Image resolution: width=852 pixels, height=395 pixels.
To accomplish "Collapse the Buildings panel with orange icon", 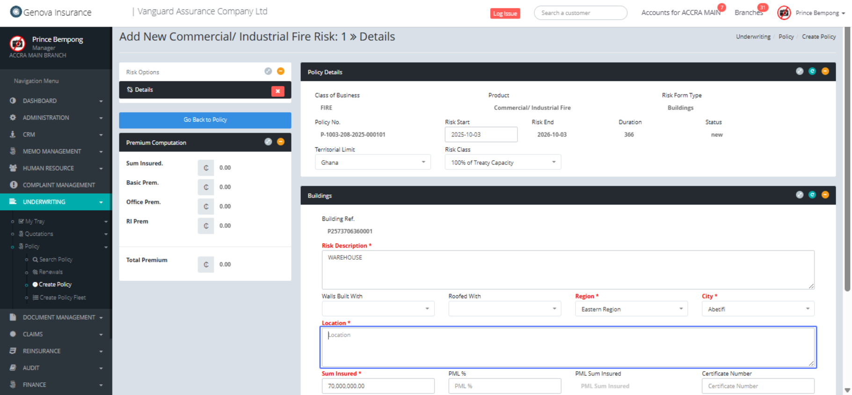I will point(825,195).
